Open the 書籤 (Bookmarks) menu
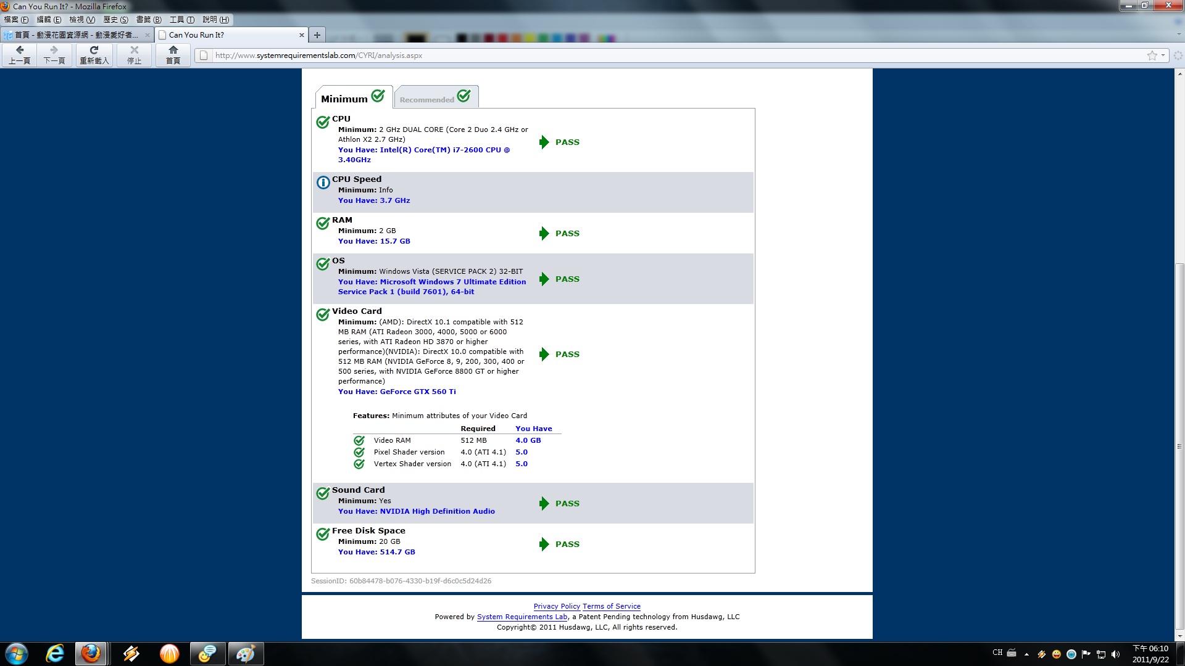1185x666 pixels. 149,20
